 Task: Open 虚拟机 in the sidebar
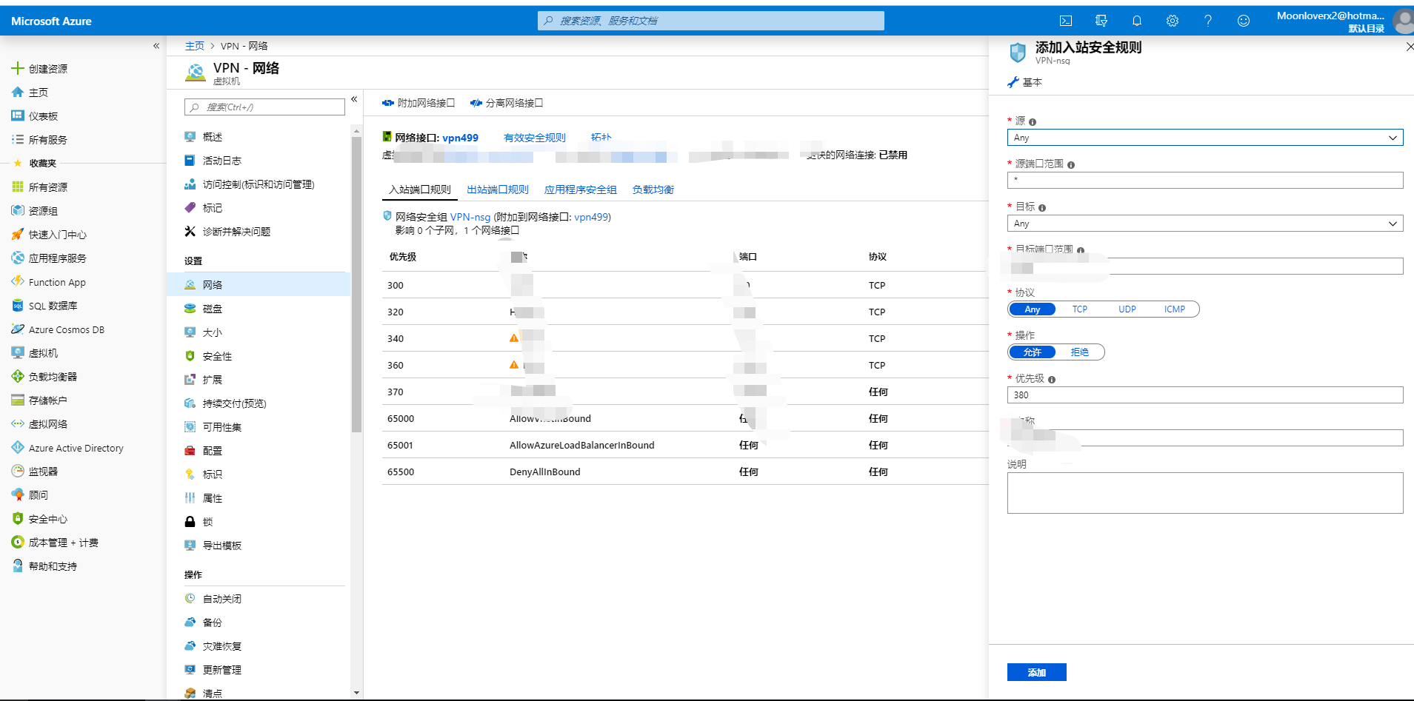[43, 353]
